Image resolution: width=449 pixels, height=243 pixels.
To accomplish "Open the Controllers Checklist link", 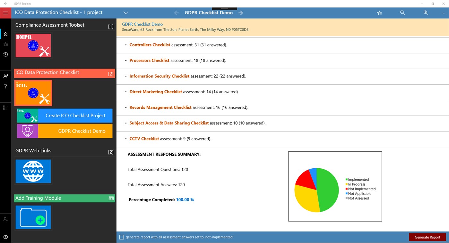I will (x=150, y=45).
